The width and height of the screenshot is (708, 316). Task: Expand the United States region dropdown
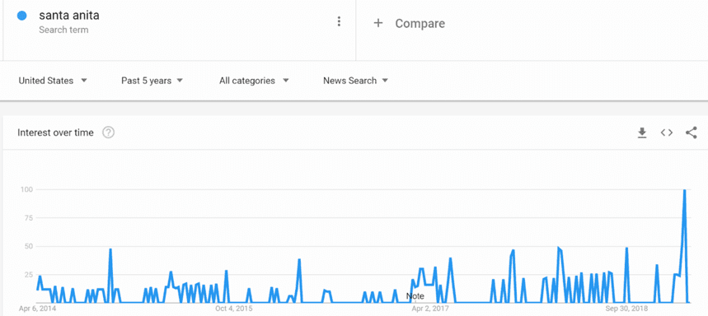tap(53, 81)
